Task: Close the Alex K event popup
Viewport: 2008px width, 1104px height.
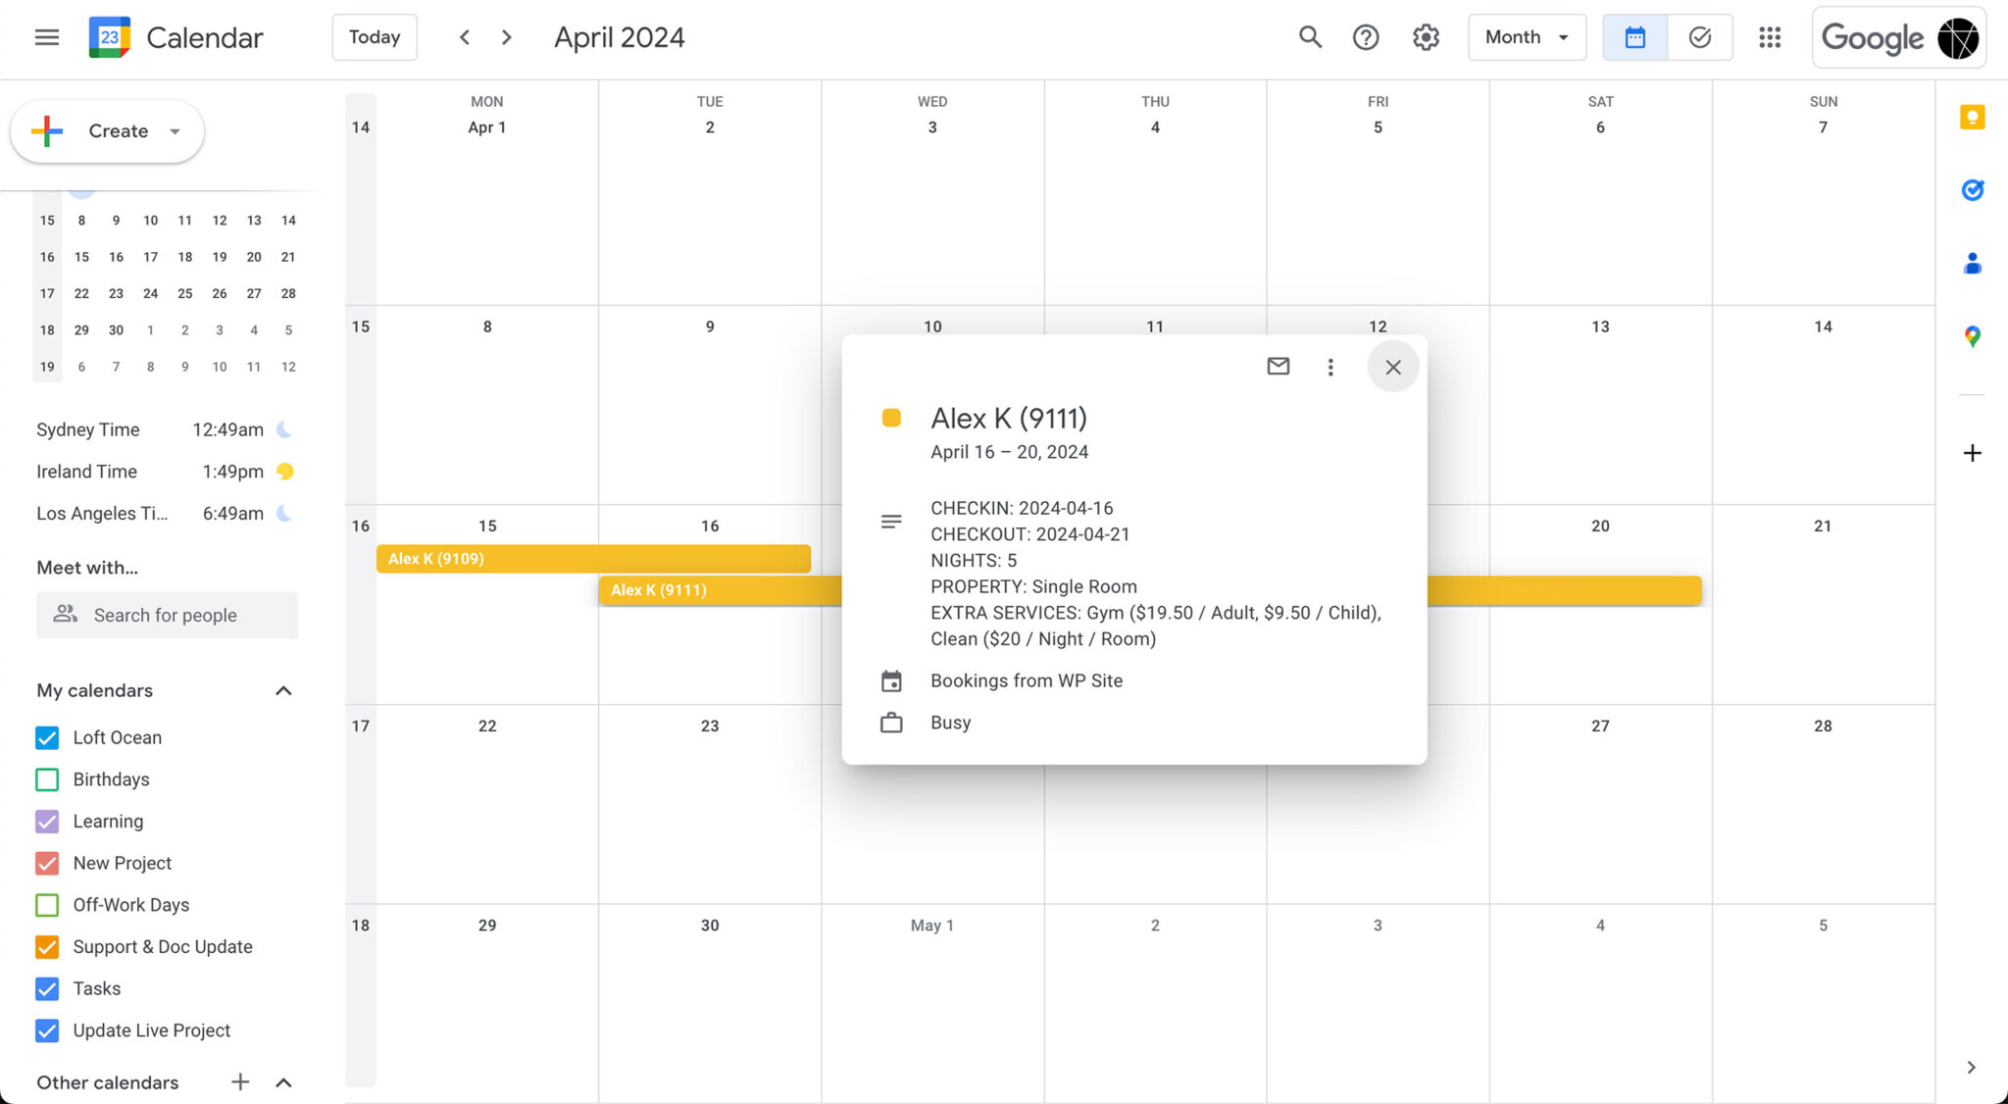Action: [x=1392, y=367]
